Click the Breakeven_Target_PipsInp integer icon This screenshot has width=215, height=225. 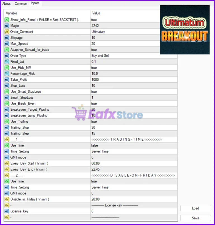coord(7,110)
